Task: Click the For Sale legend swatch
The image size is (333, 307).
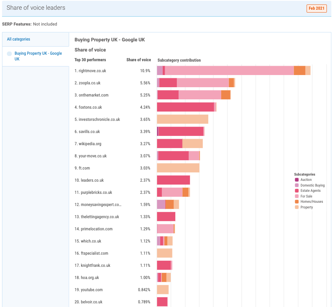Action: tap(297, 196)
